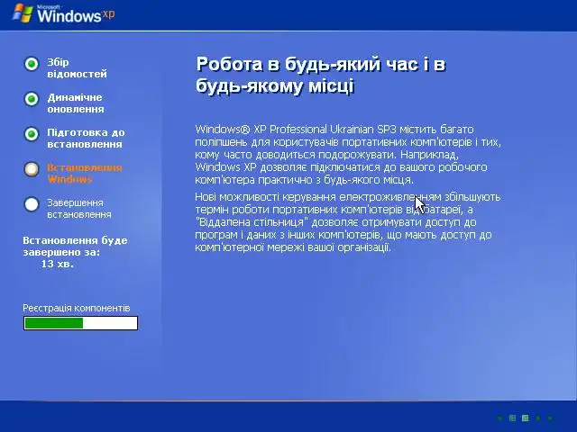Click the Динамічне оновлення step label

pos(76,103)
